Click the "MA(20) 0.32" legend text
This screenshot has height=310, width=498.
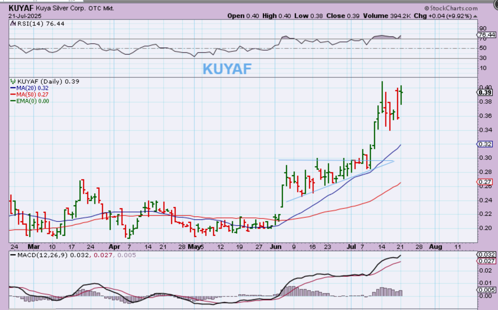32,88
